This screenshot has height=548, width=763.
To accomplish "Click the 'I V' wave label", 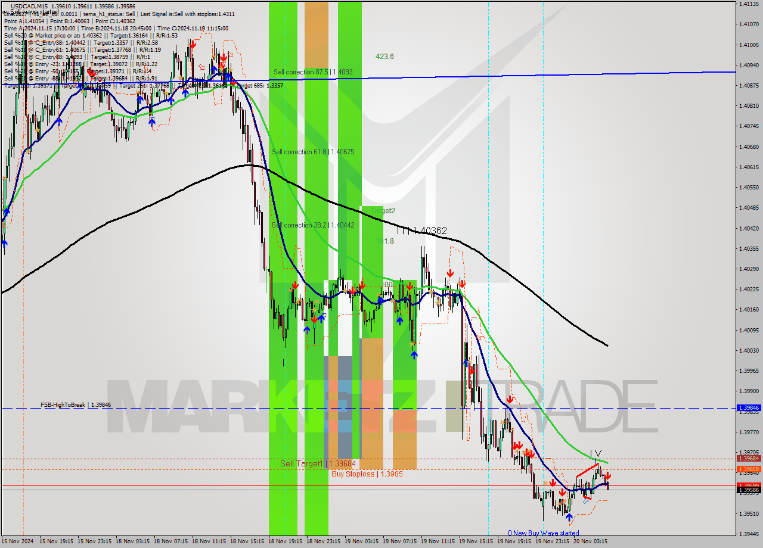I will tap(595, 453).
